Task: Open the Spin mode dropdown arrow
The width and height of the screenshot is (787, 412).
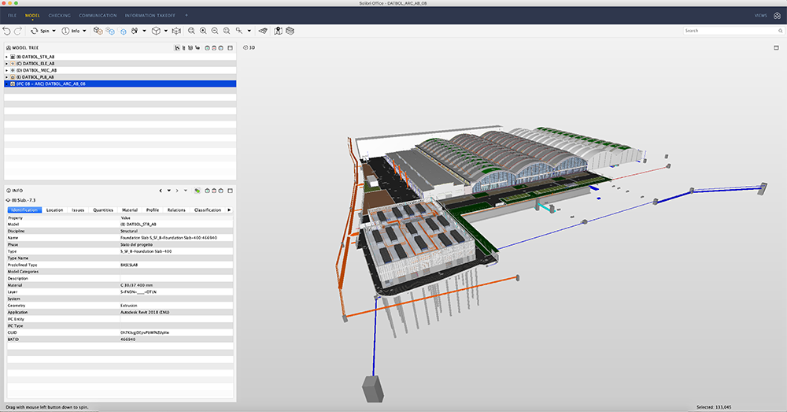Action: (x=54, y=31)
